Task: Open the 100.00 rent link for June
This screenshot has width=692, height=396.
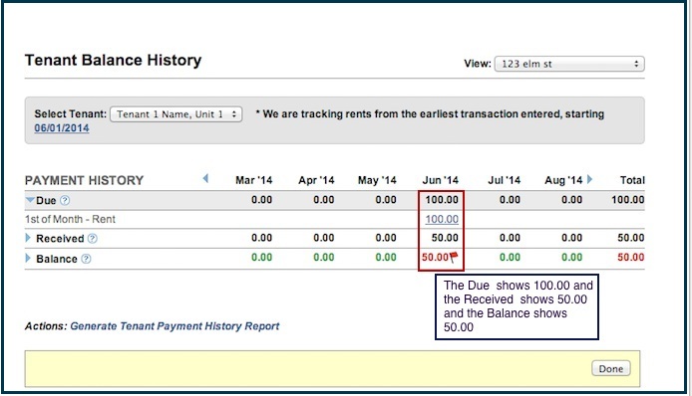Action: [x=442, y=219]
